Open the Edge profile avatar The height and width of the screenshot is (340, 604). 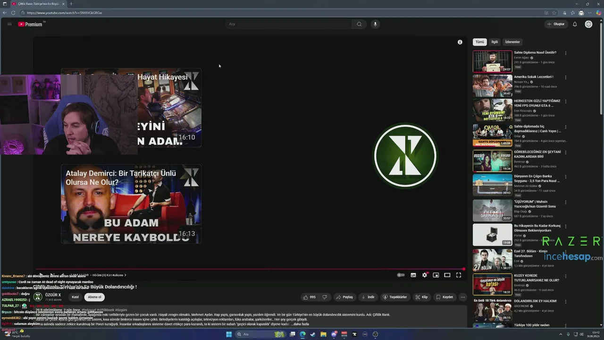pos(581,13)
